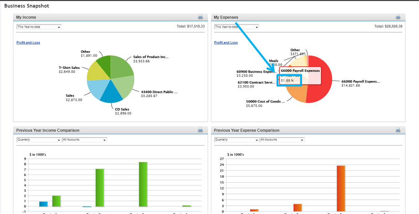
Task: Click the CD Sales $2,896.00 label
Action: (123, 111)
